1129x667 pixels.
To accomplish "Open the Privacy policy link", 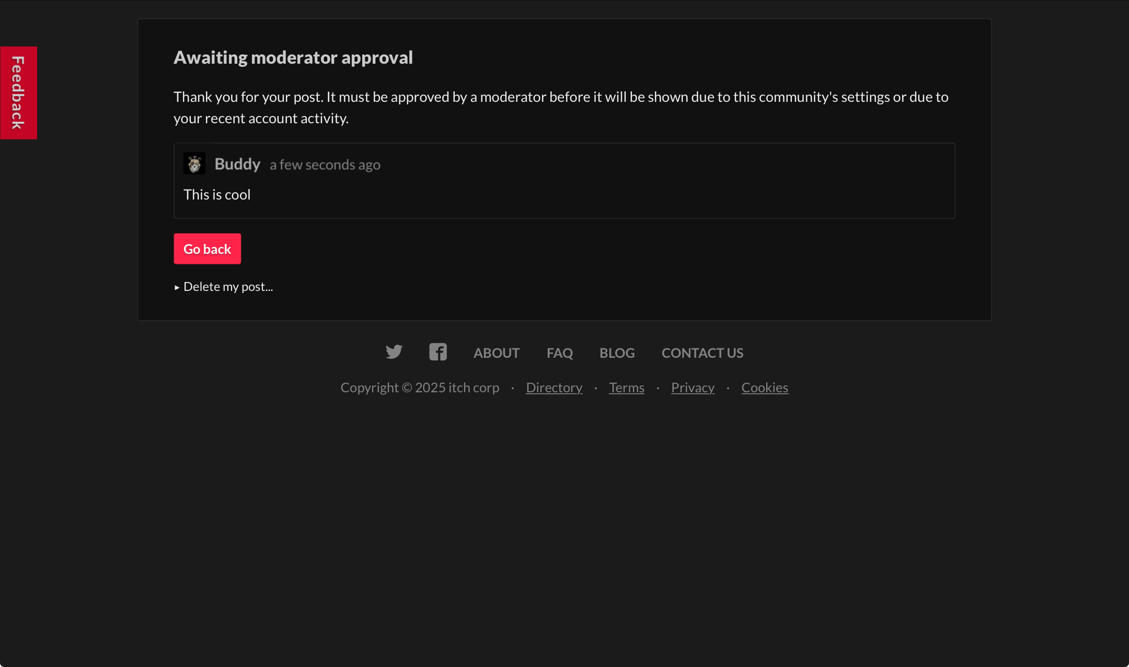I will tap(693, 388).
